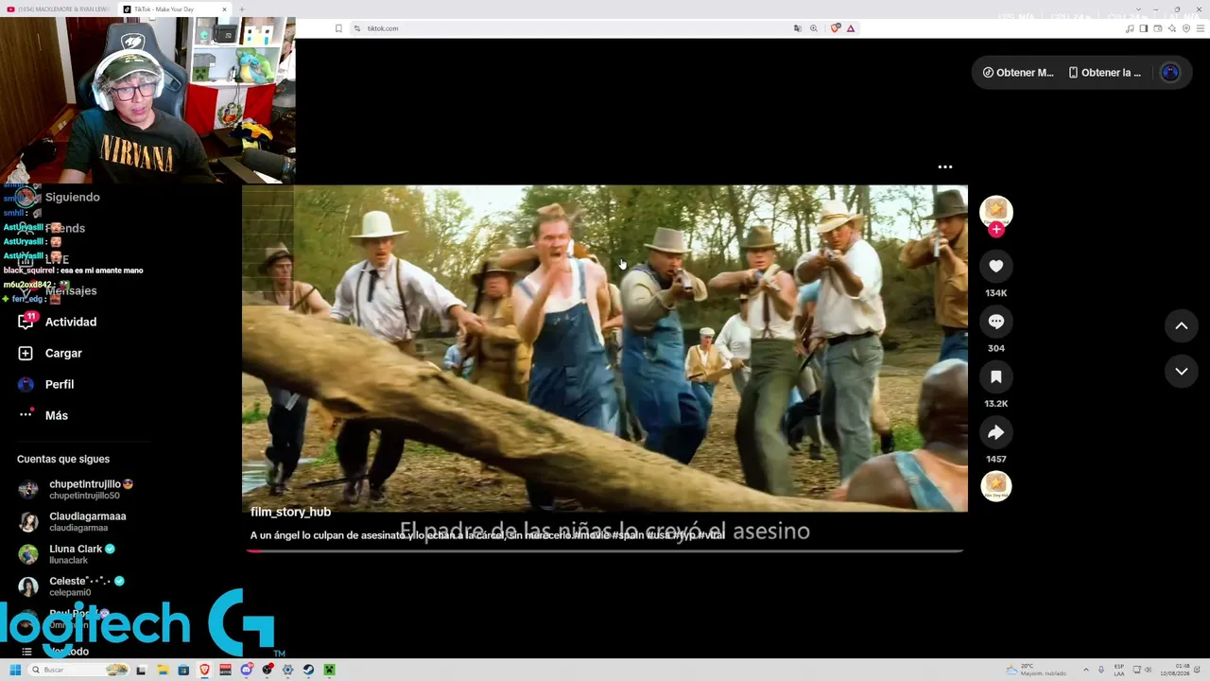Image resolution: width=1210 pixels, height=681 pixels.
Task: Click the translate page icon in address bar
Action: (798, 28)
